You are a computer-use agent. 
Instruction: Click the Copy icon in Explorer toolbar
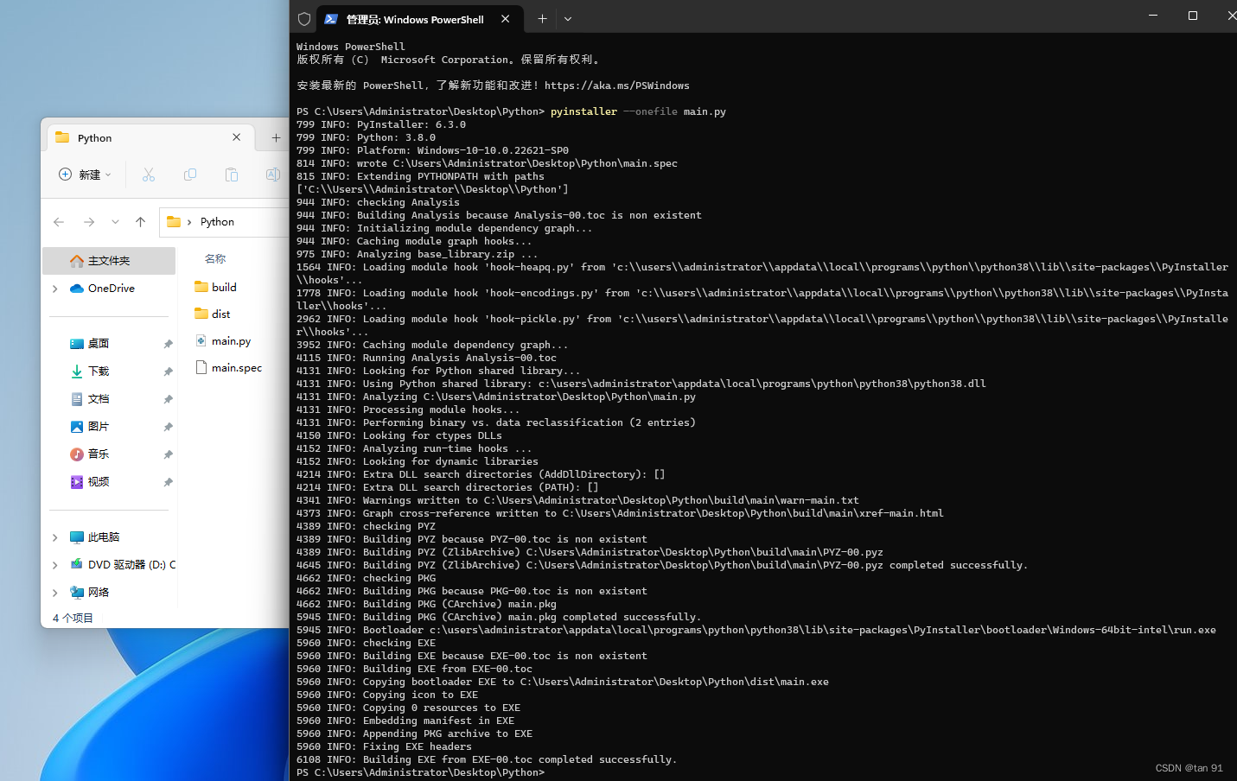coord(190,175)
